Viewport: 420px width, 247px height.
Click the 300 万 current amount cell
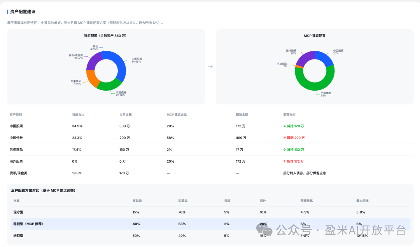click(124, 126)
